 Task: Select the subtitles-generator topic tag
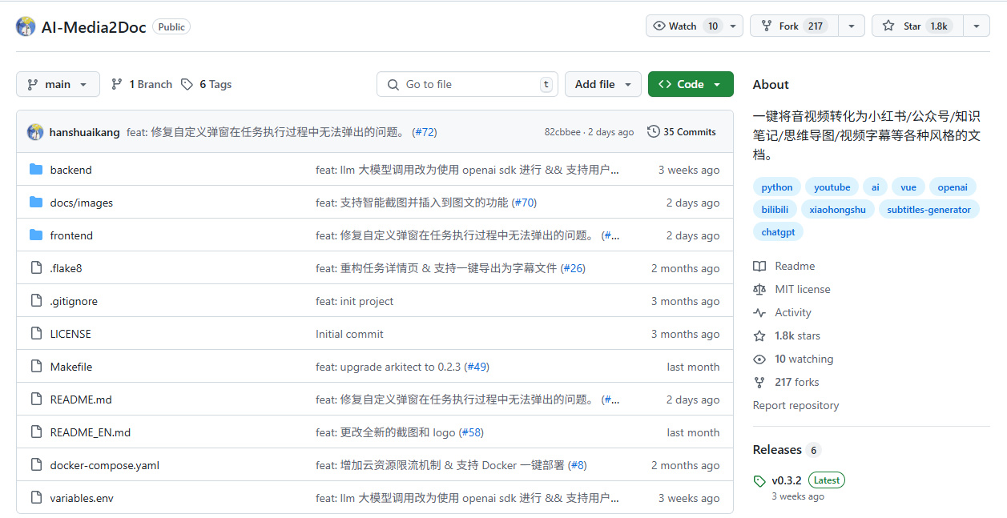tap(928, 209)
